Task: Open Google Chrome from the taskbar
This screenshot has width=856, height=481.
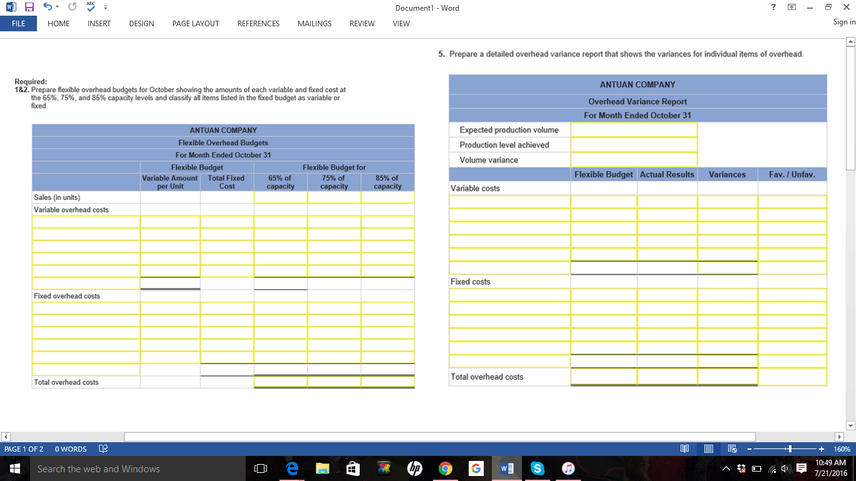Action: 445,468
